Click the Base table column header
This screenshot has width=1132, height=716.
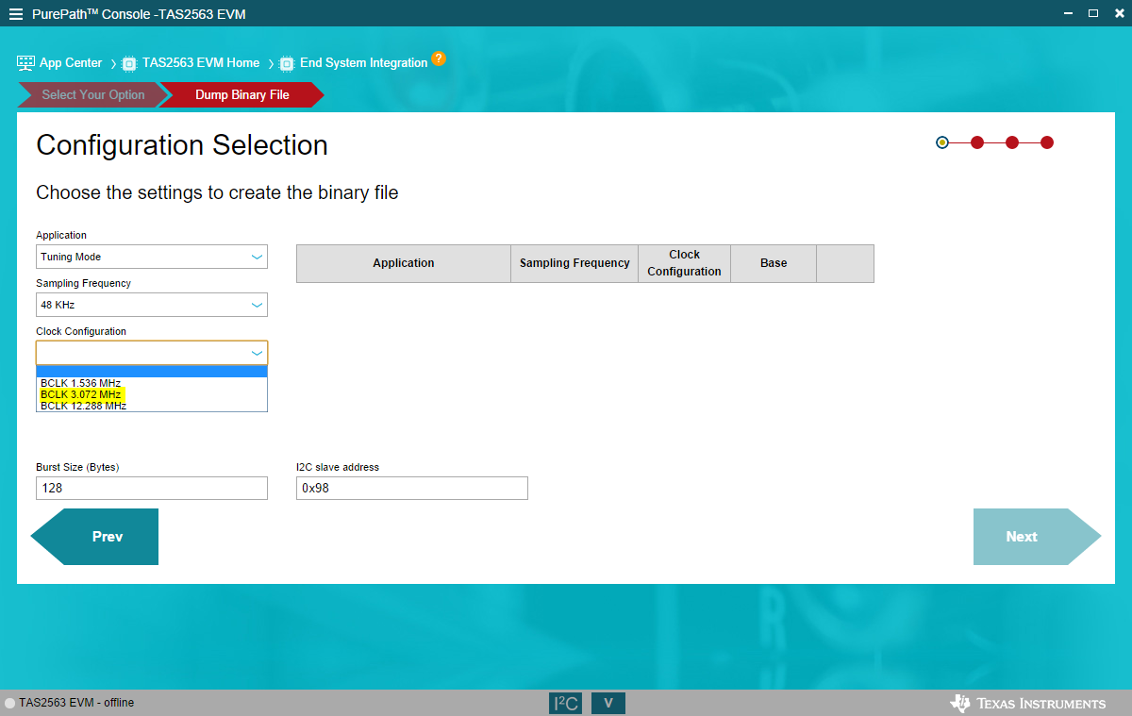pos(774,263)
